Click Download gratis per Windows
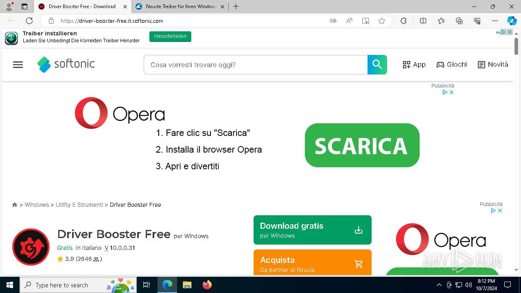 point(313,230)
